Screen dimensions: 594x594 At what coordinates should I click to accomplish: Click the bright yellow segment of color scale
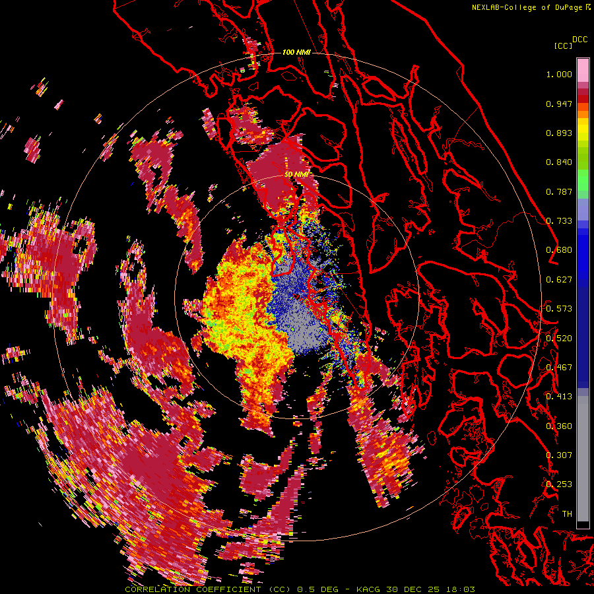coord(583,129)
